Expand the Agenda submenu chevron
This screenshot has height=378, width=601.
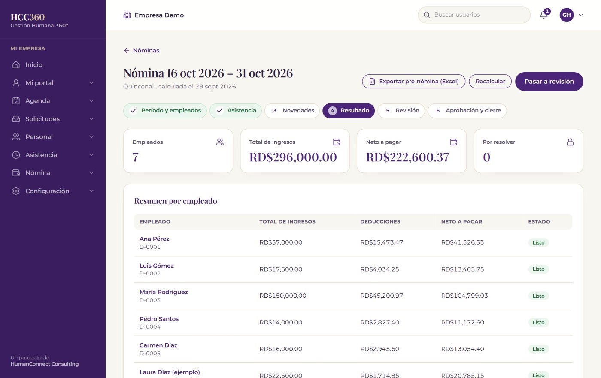91,101
